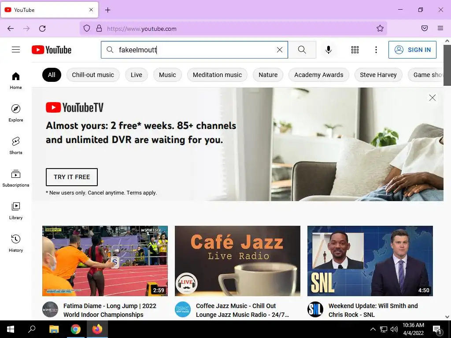This screenshot has width=451, height=338.
Task: Open the Firefox application menu
Action: tap(440, 28)
